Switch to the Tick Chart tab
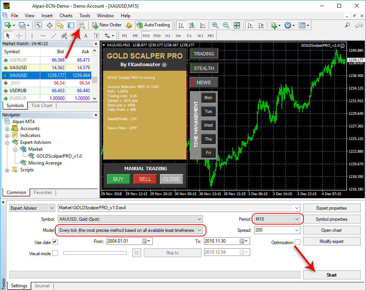366x290 pixels. [x=42, y=106]
